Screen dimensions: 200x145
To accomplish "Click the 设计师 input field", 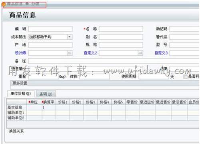I will pos(48,53).
